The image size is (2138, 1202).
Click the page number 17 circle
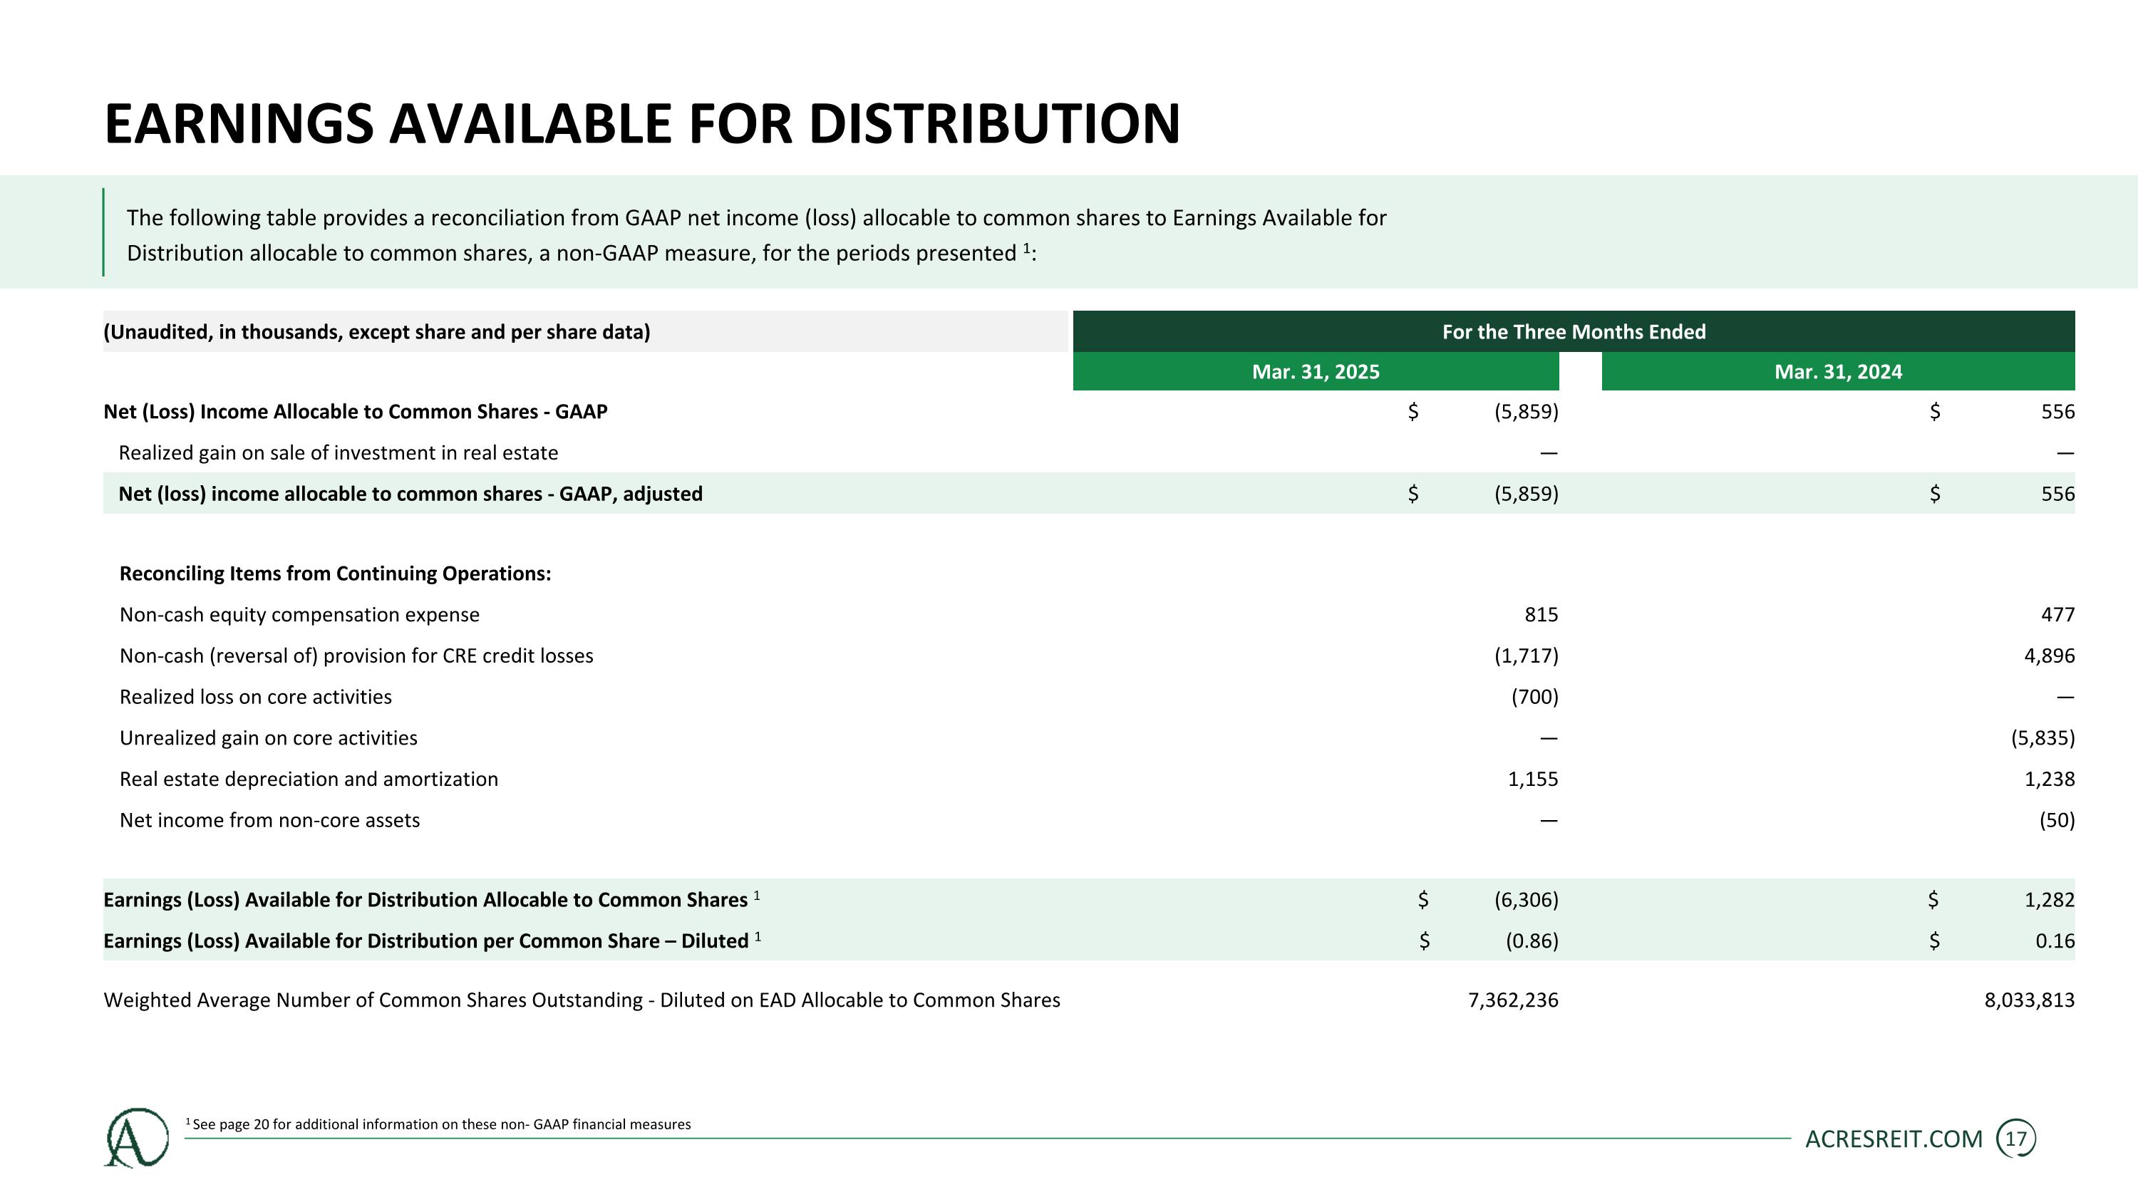pos(2016,1139)
